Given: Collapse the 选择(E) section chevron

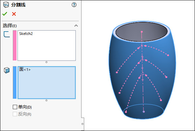Looking at the screenshot, I should [76, 26].
